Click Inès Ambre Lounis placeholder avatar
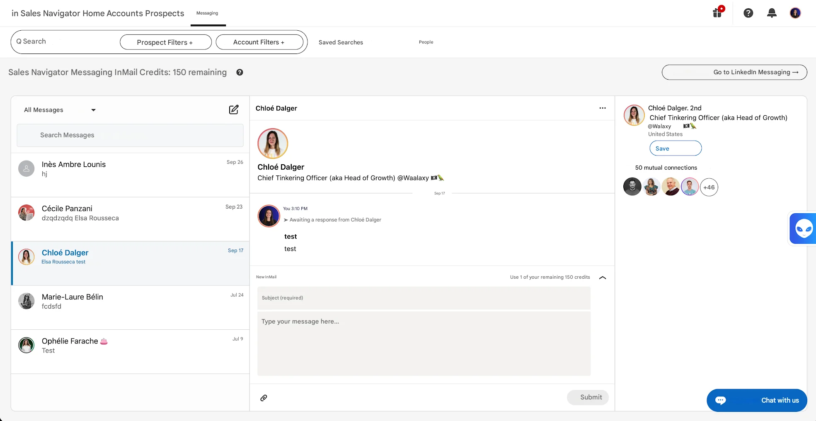 [x=26, y=168]
